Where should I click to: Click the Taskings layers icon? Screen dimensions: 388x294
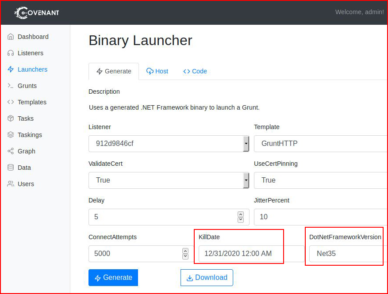(10, 134)
